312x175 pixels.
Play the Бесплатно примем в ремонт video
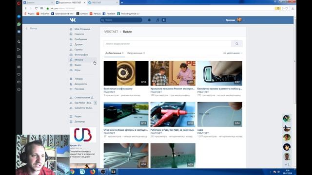(x=220, y=73)
